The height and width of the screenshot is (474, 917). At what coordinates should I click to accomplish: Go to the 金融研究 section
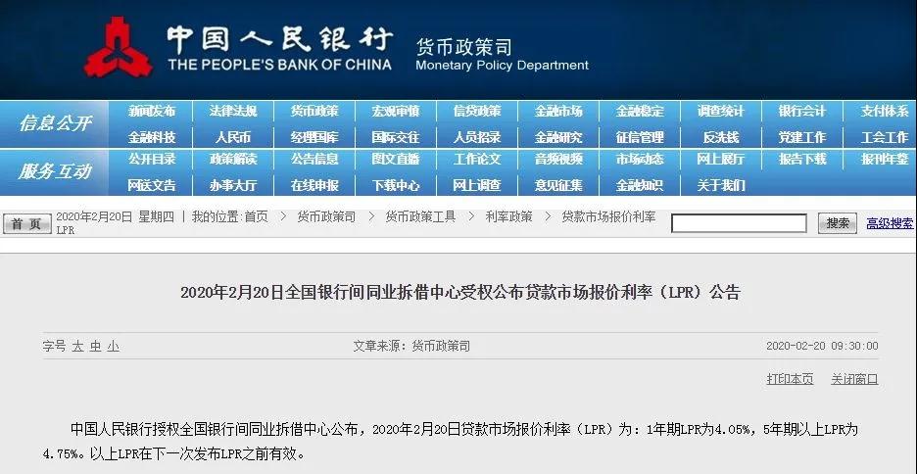tap(558, 138)
